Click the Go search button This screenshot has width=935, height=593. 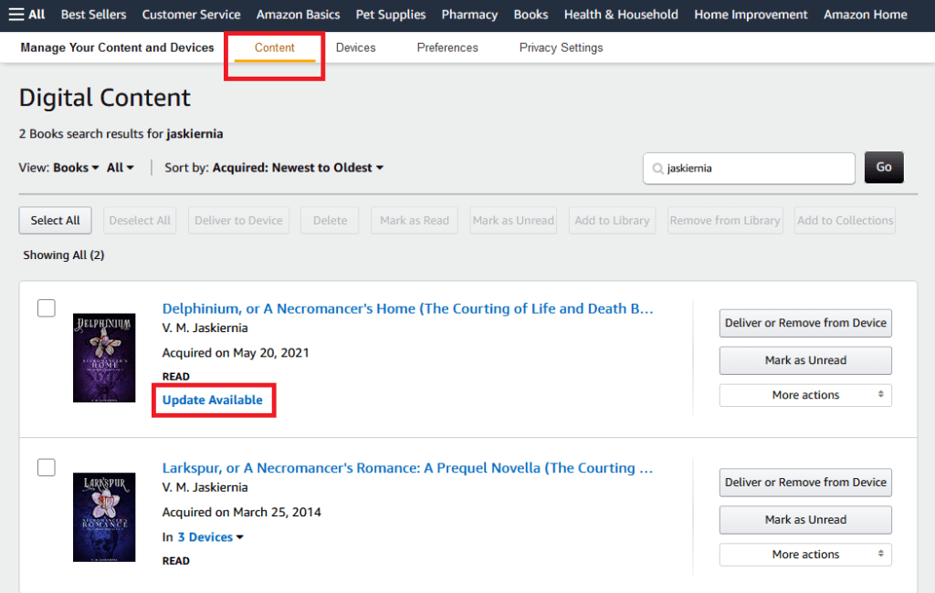884,168
